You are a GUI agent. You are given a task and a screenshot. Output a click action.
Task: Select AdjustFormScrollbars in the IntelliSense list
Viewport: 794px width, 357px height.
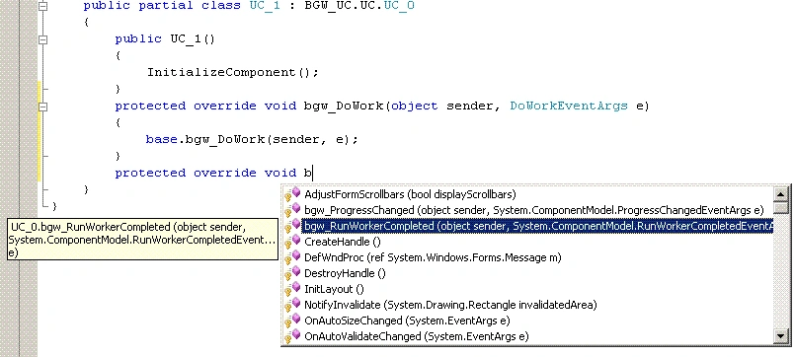[x=410, y=194]
